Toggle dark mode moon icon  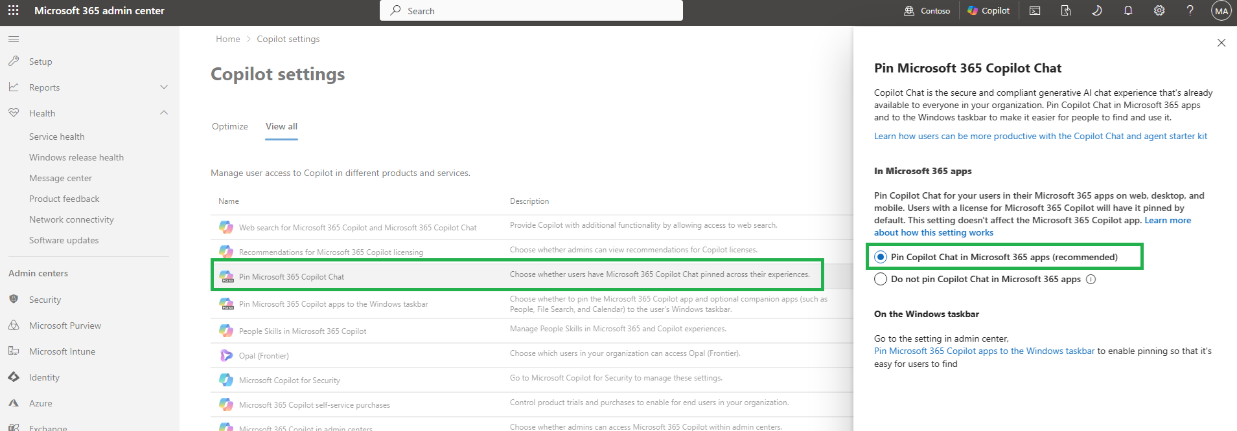click(1097, 10)
